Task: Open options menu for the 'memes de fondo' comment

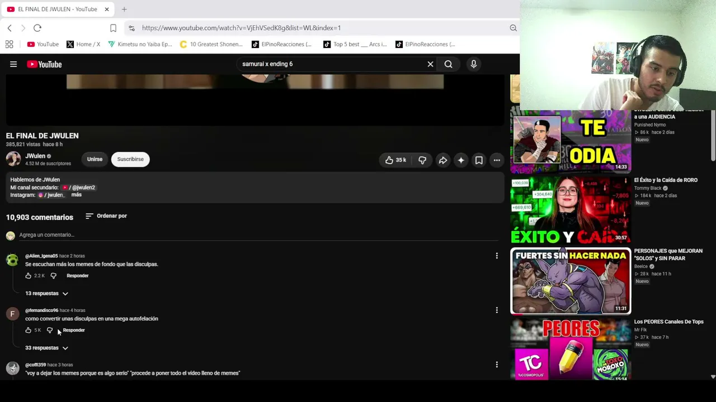Action: pos(497,256)
